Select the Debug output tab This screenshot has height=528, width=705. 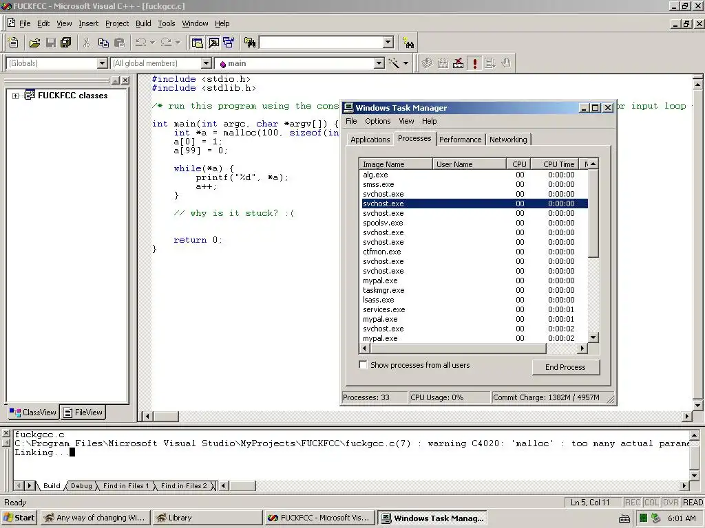[81, 486]
